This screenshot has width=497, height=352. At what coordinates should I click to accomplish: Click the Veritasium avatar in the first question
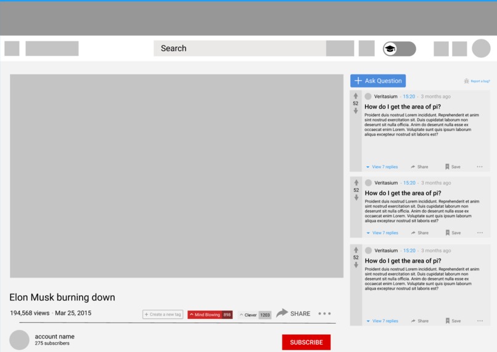pos(368,97)
